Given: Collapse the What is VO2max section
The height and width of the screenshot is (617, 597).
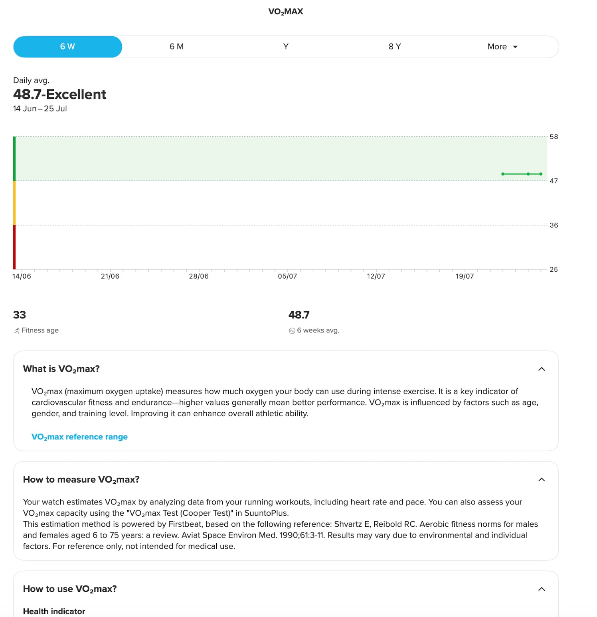Looking at the screenshot, I should 542,369.
